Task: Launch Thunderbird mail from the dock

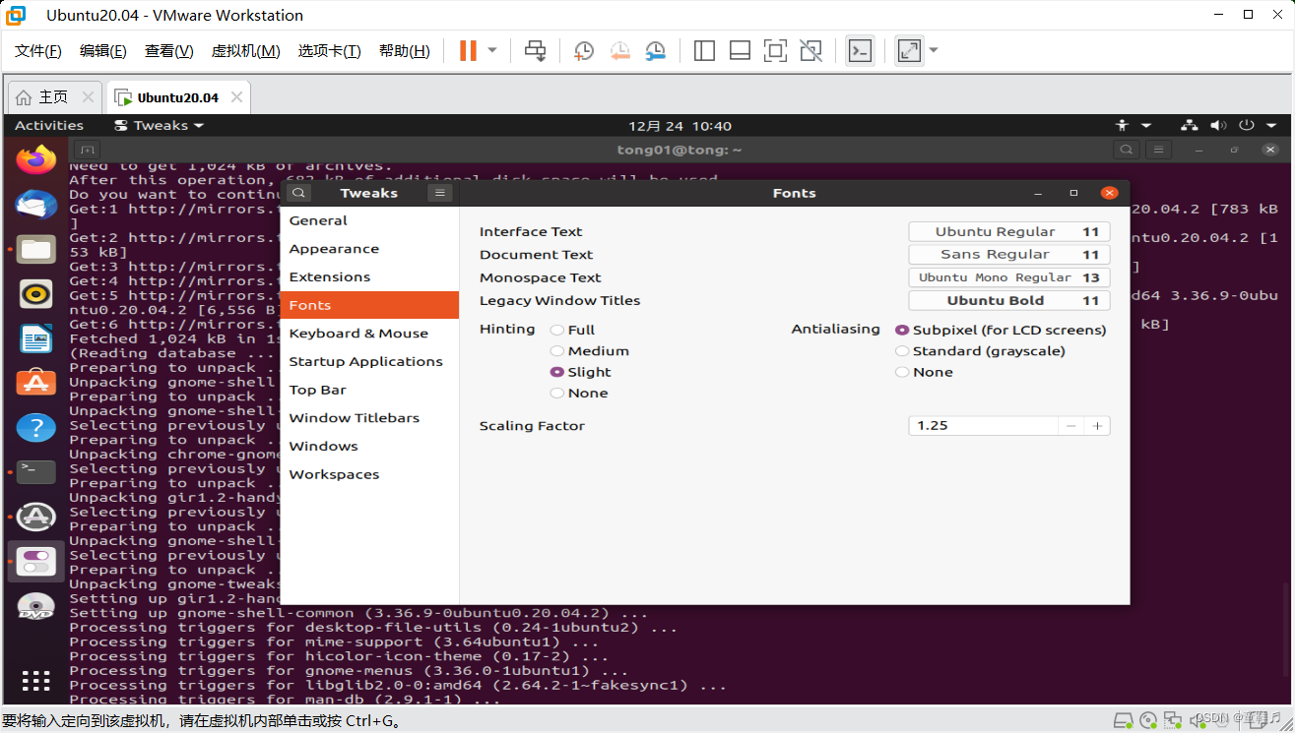Action: click(36, 203)
